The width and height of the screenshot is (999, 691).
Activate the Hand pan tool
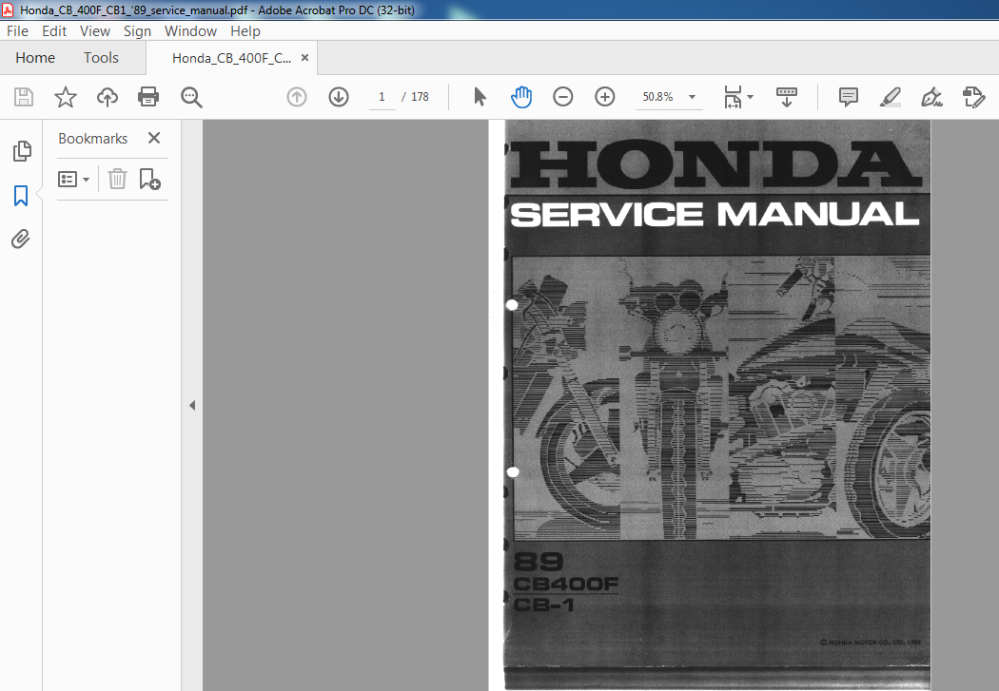521,97
